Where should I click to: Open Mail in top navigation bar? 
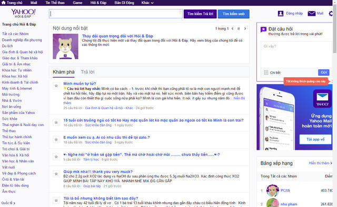click(34, 3)
